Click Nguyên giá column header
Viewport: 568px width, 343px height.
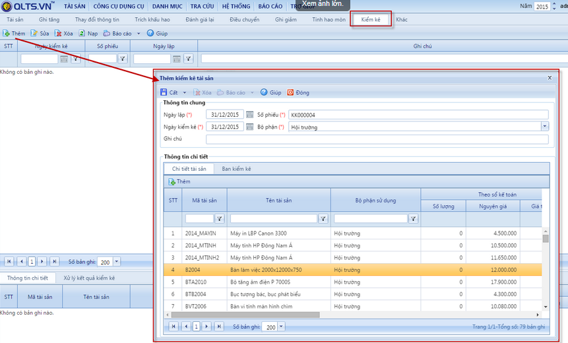pos(493,206)
